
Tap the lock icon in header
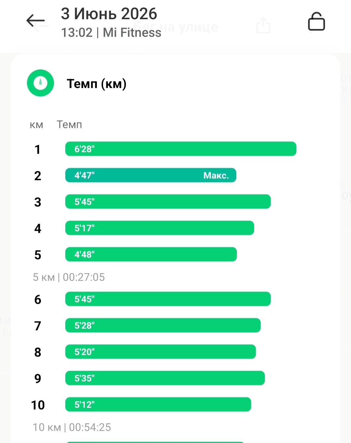(x=316, y=21)
